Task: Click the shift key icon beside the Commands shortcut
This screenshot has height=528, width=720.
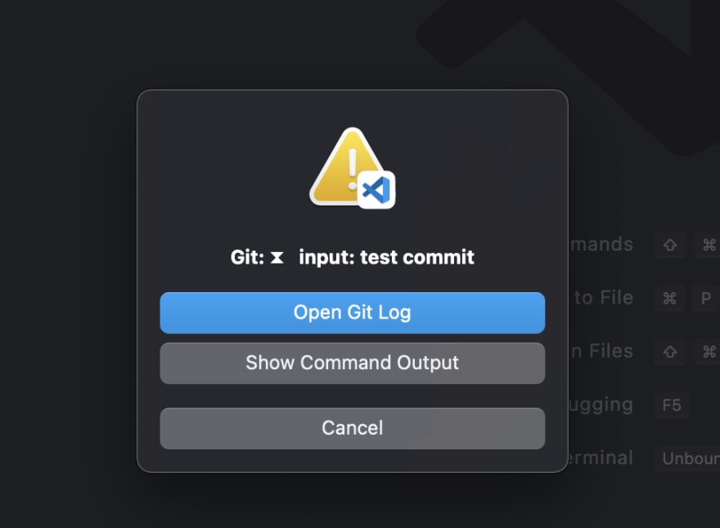Action: click(670, 245)
